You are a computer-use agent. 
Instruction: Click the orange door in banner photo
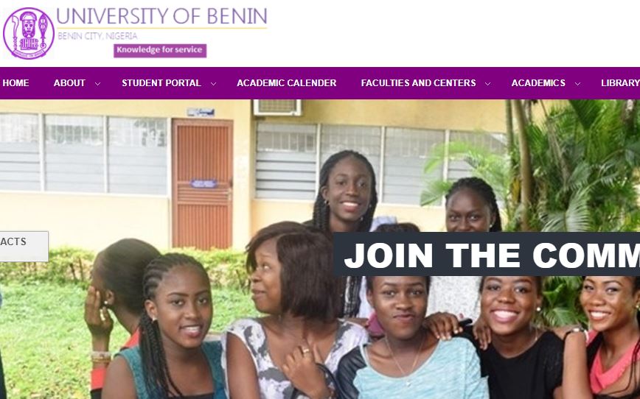(203, 183)
